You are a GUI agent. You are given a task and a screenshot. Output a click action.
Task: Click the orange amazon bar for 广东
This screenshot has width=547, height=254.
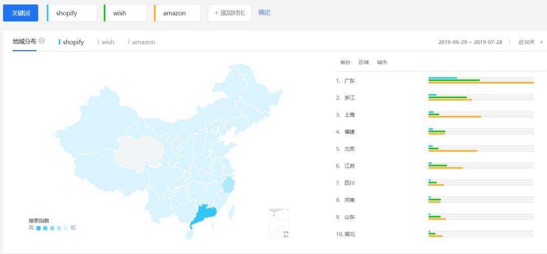tap(481, 83)
